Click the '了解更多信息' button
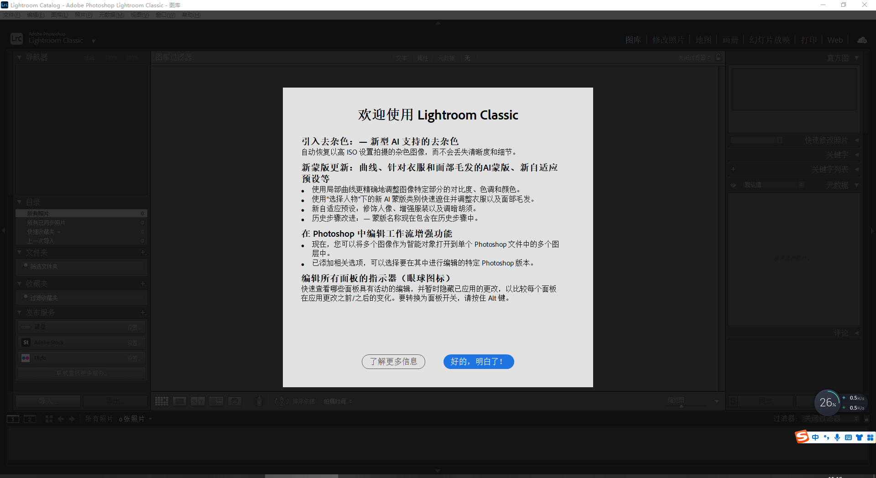 tap(393, 362)
